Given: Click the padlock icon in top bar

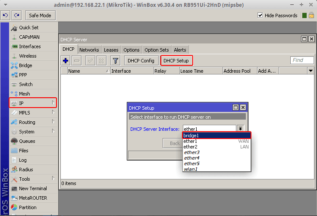Looking at the screenshot, I should [311, 15].
